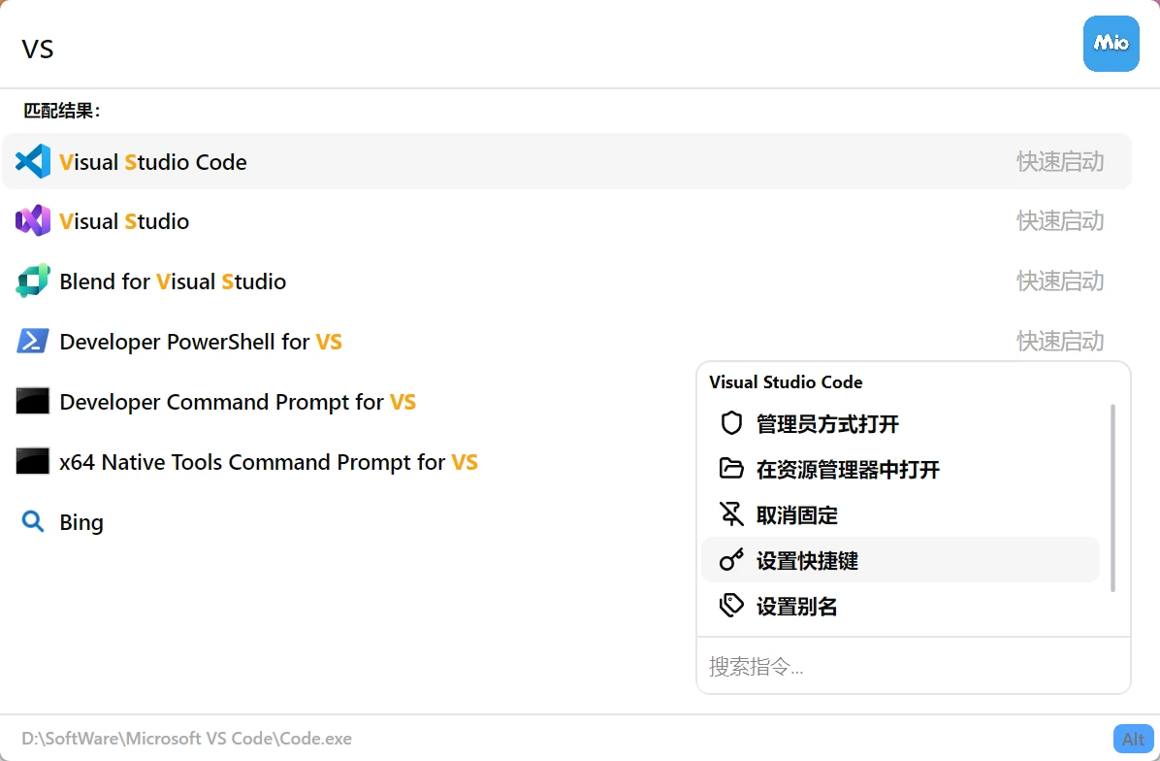Screen dimensions: 1160x761
Task: Click the 搜索指令 command search field
Action: (x=912, y=667)
